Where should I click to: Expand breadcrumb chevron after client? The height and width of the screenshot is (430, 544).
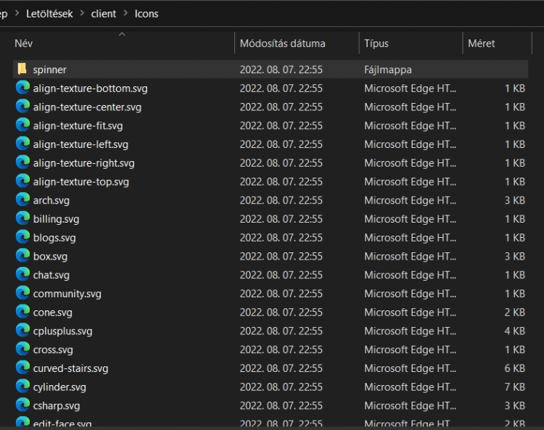tap(125, 14)
